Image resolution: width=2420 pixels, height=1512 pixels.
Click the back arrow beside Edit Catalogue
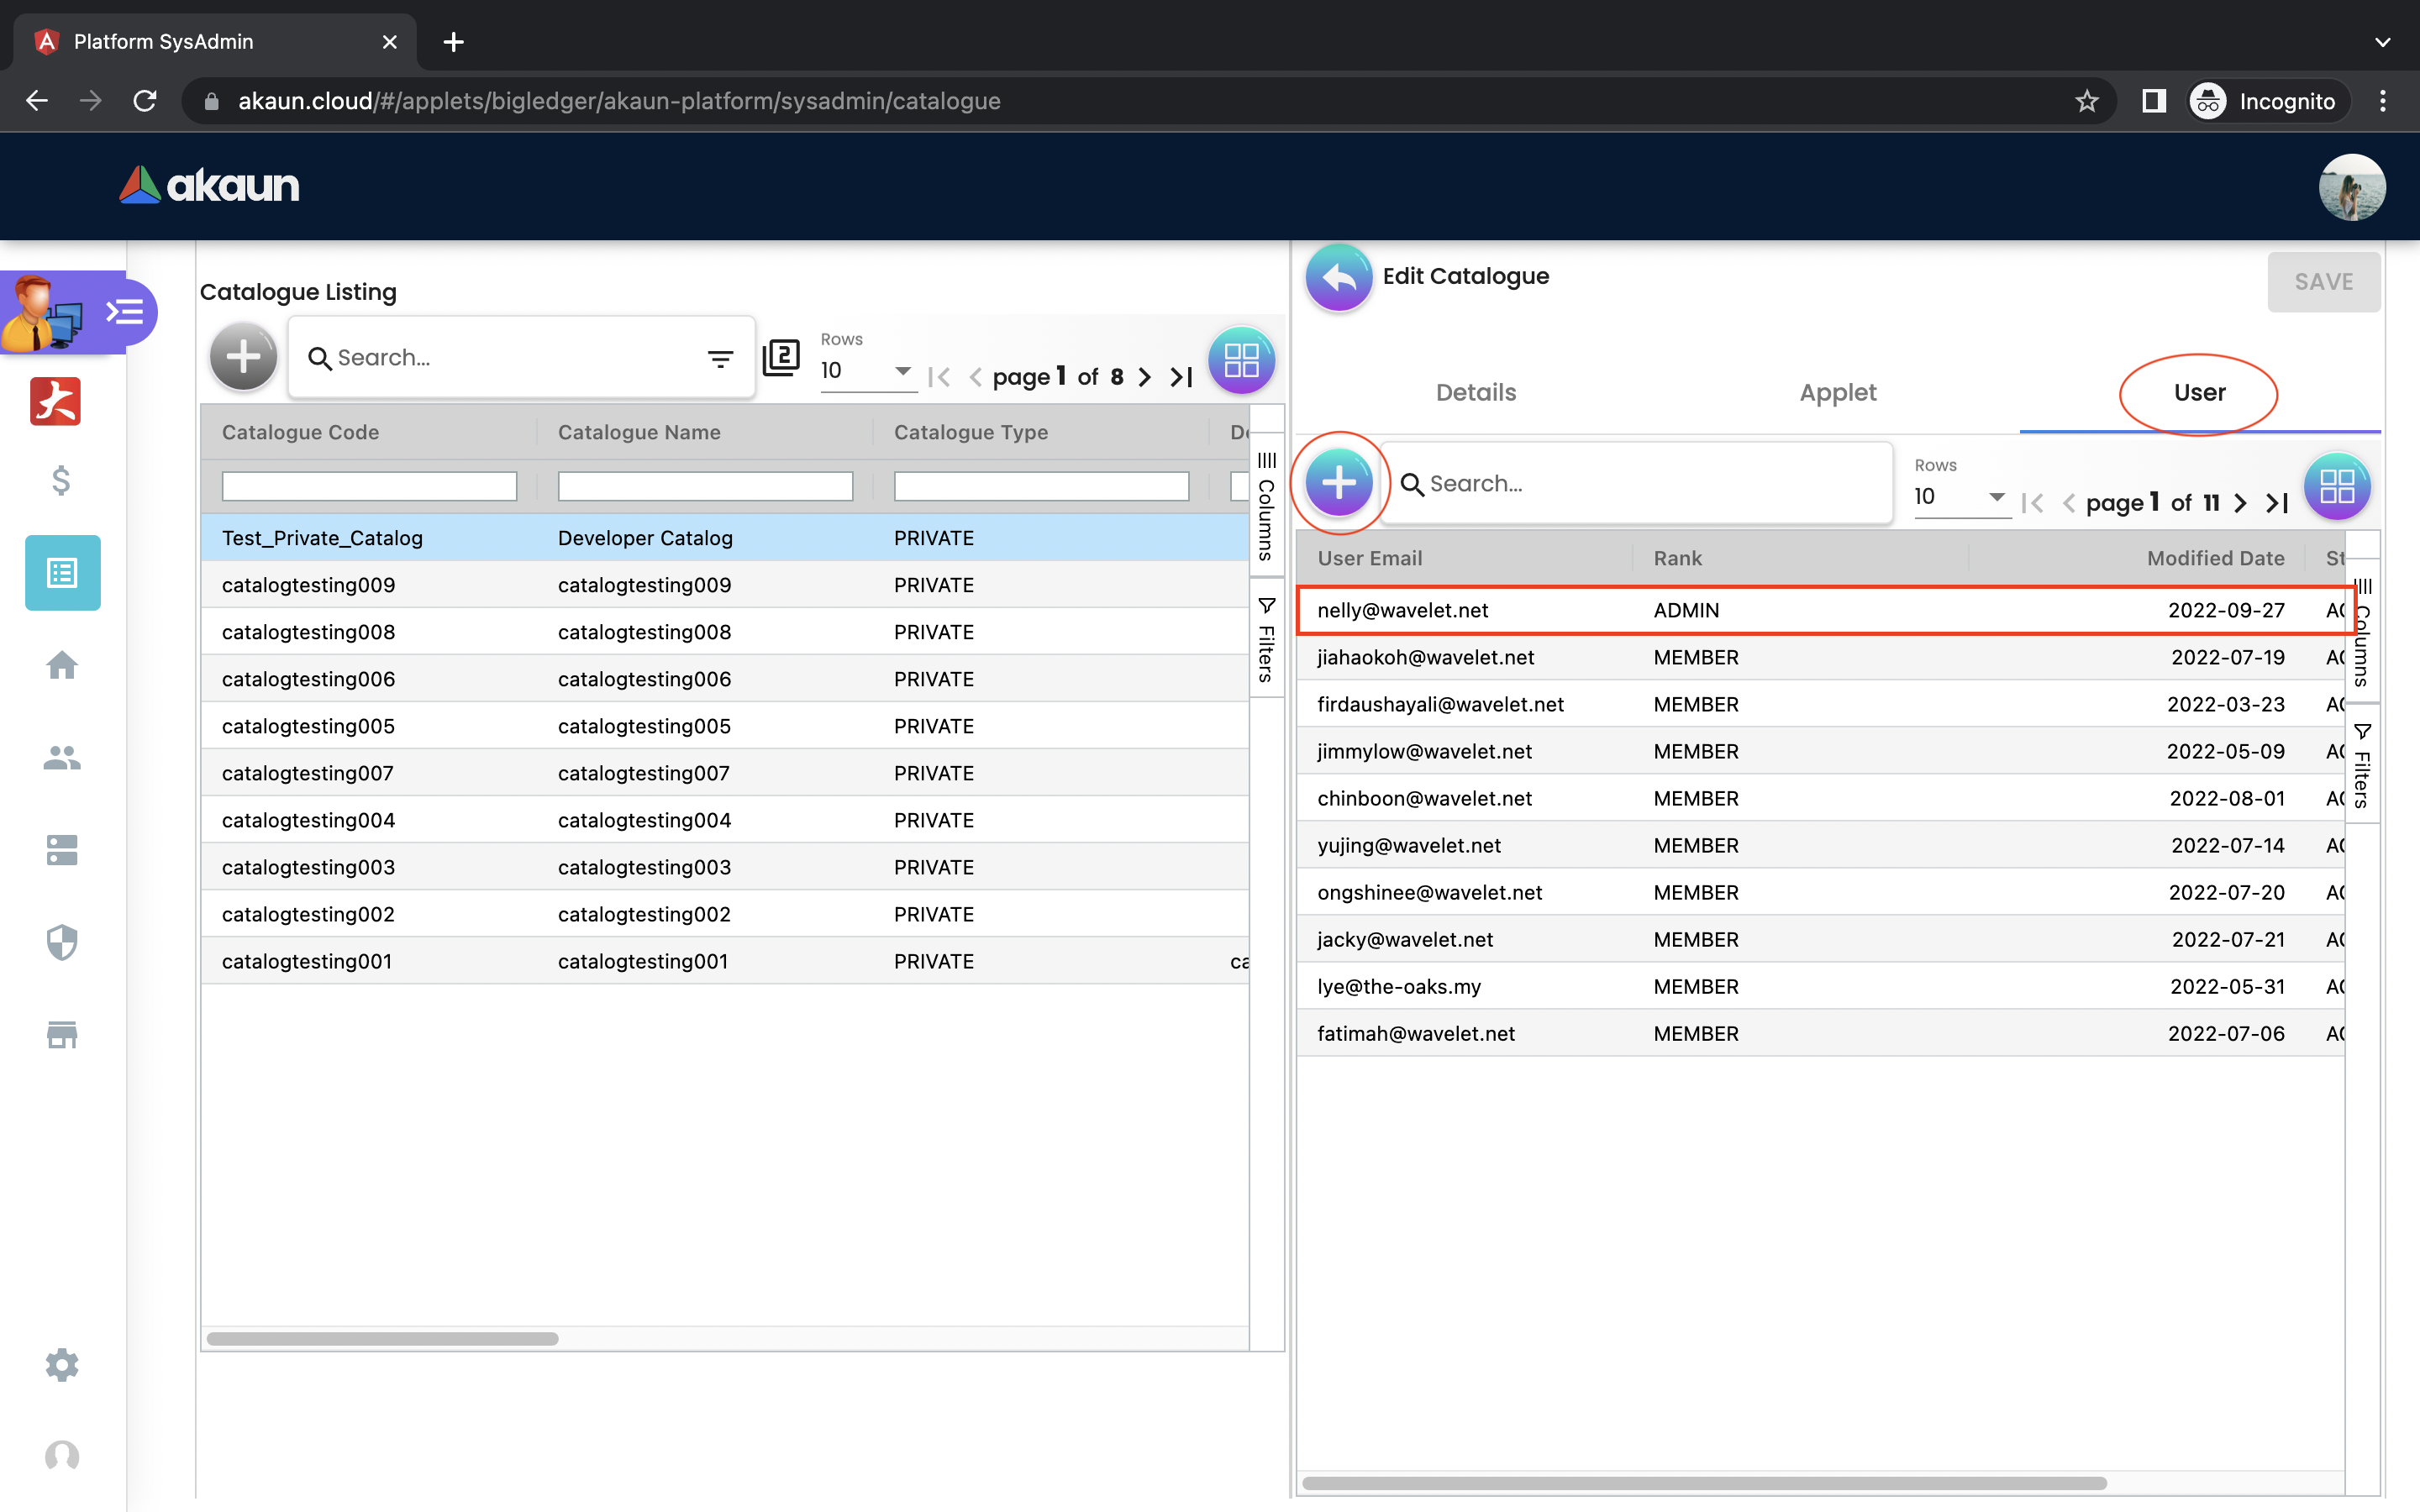tap(1338, 278)
